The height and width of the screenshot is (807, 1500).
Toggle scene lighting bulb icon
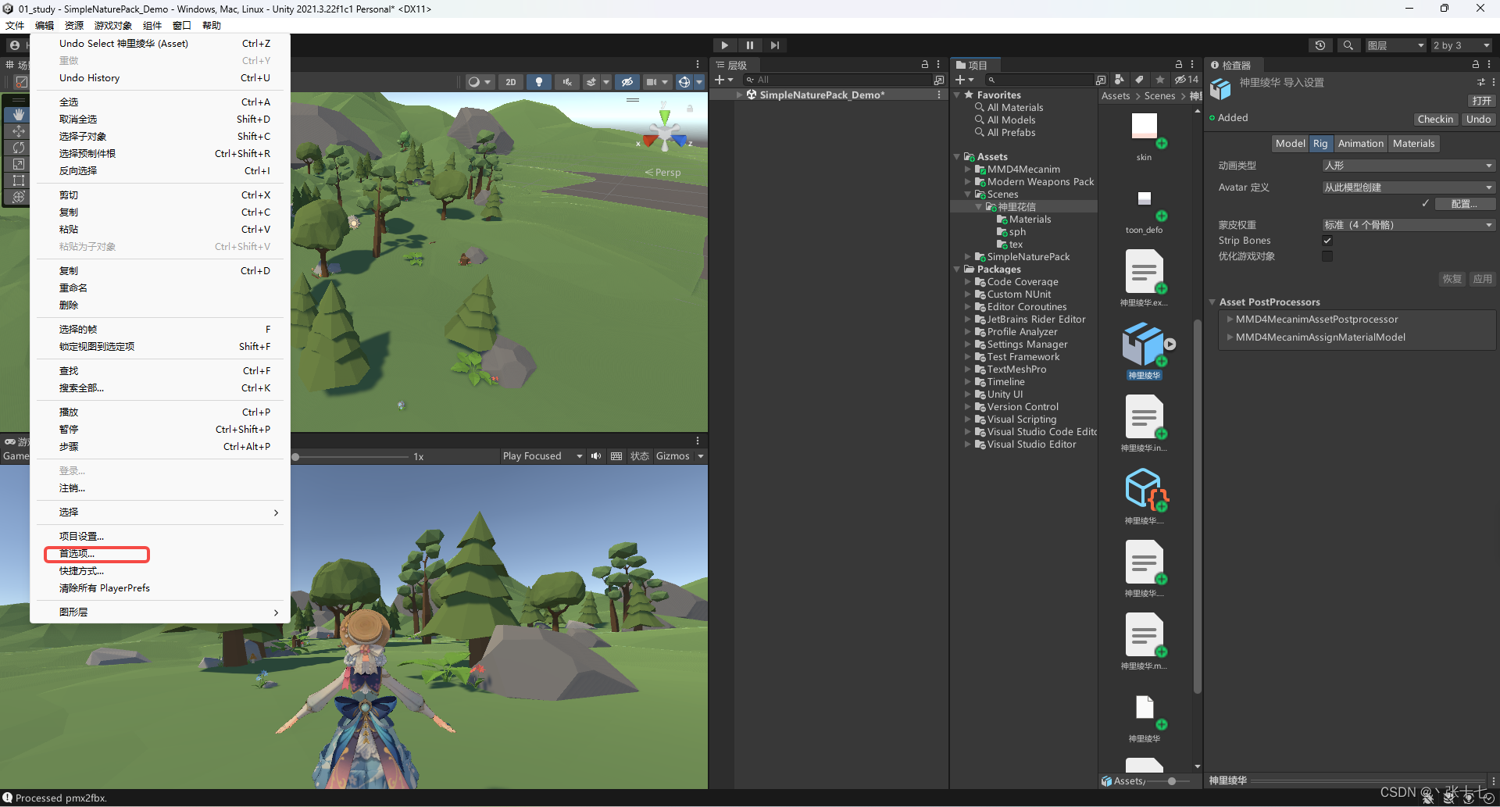(539, 82)
